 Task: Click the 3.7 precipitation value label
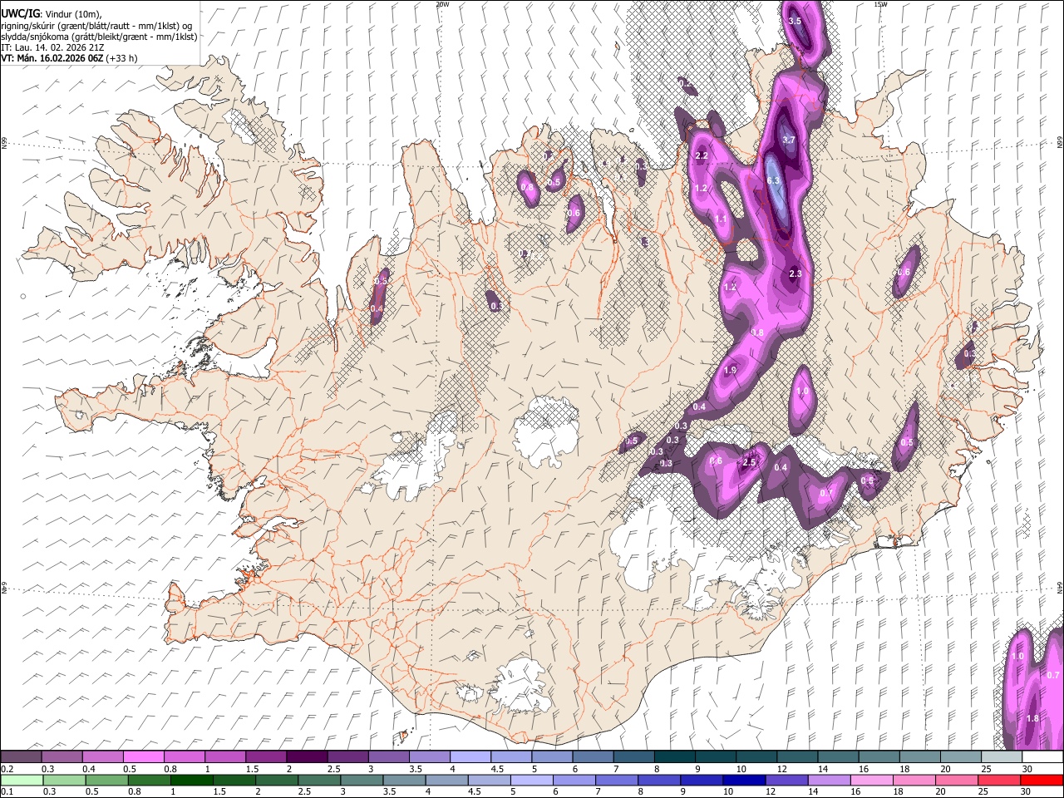coord(790,140)
